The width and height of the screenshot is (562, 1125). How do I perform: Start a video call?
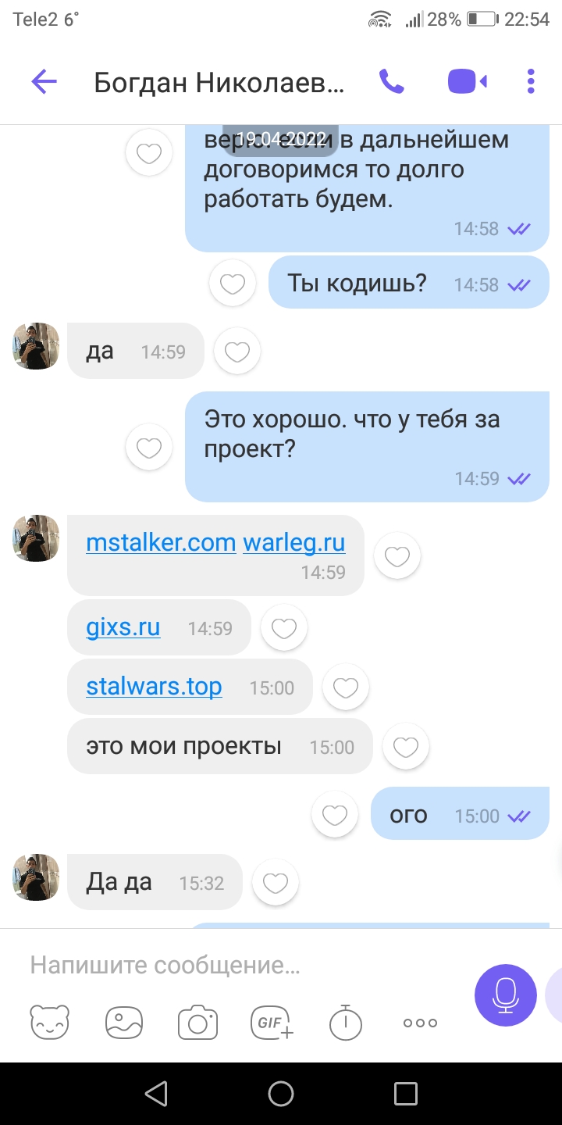coord(468,81)
